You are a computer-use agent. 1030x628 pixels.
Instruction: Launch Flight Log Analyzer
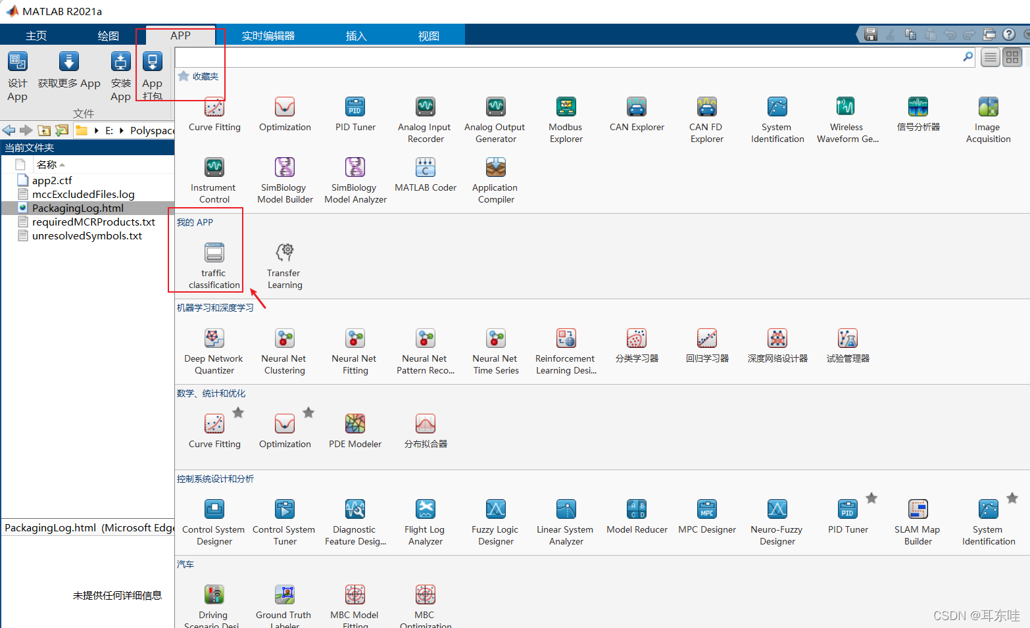[426, 523]
